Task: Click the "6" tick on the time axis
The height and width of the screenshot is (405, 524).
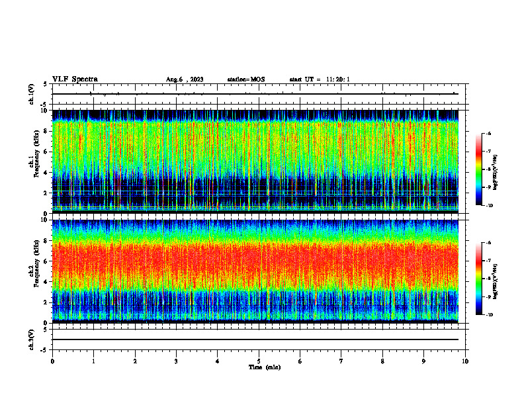Action: pyautogui.click(x=300, y=361)
